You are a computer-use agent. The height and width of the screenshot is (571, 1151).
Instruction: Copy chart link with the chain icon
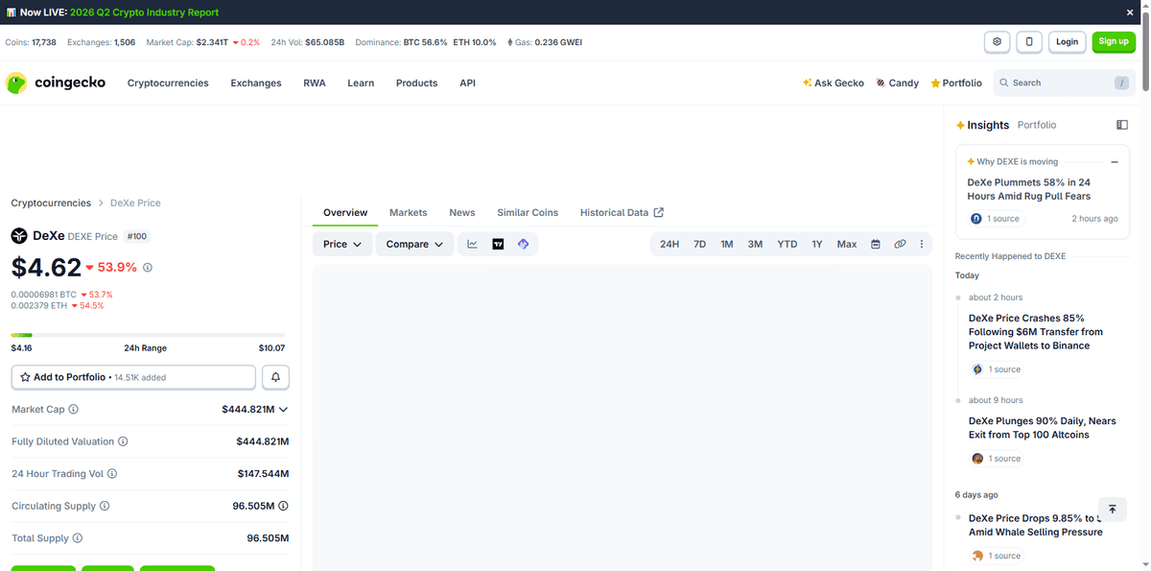click(x=900, y=245)
